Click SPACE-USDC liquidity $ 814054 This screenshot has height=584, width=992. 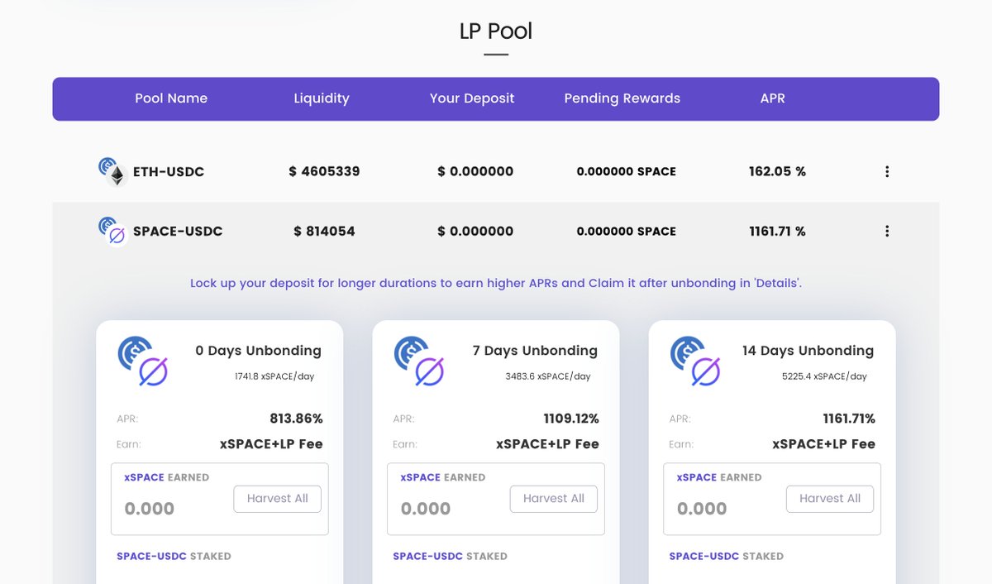pos(324,232)
